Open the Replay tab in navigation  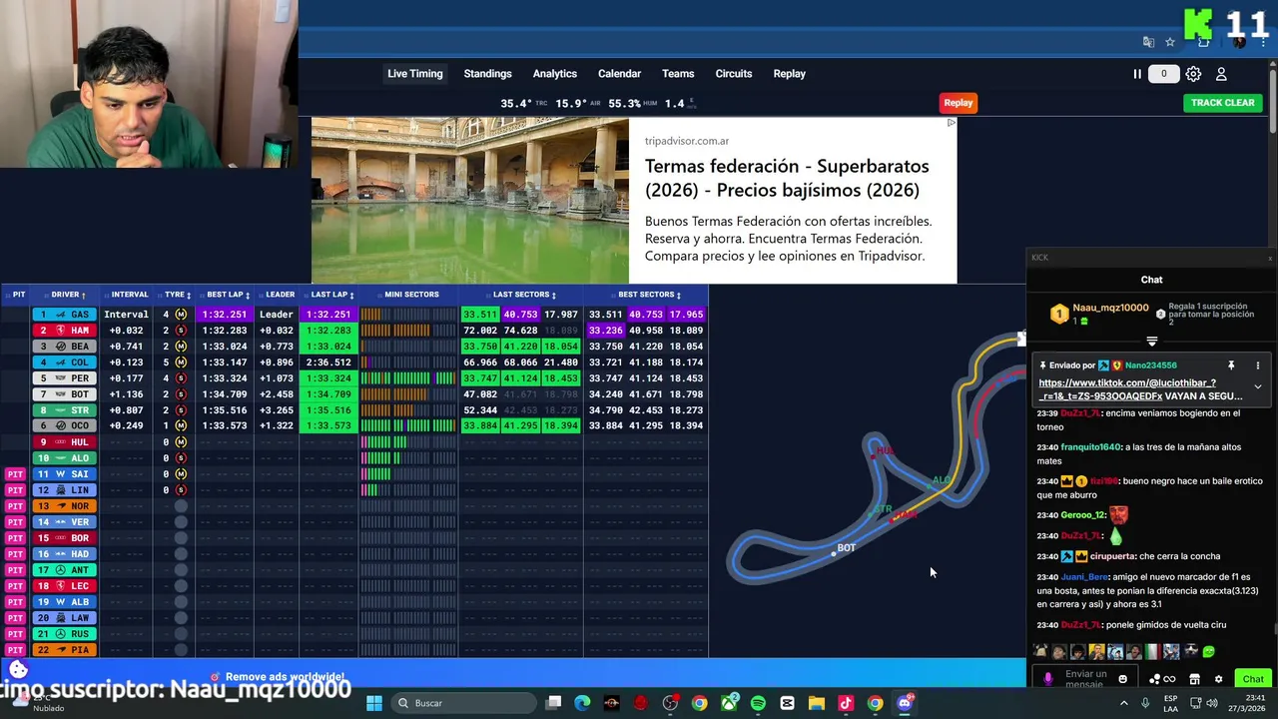click(x=789, y=74)
